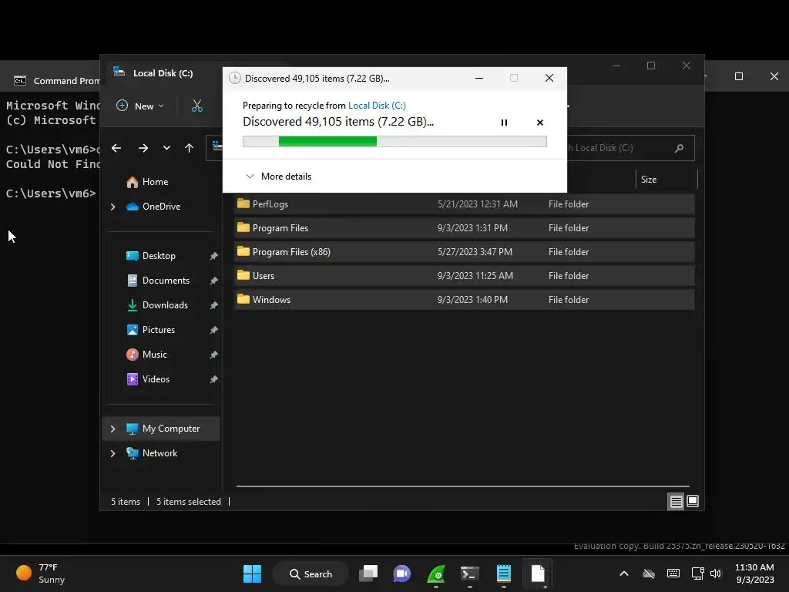
Task: Click the 5 items selected status text
Action: click(189, 501)
